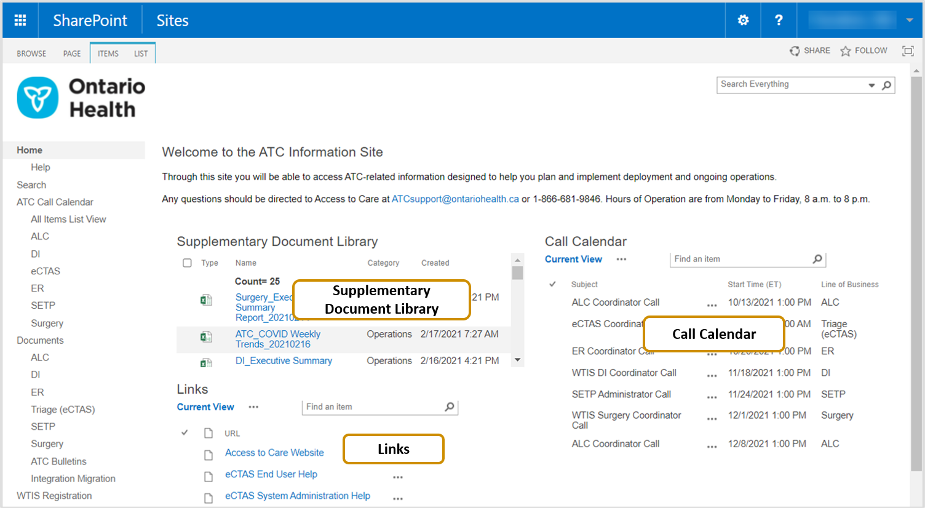This screenshot has width=925, height=508.
Task: Open the SharePoint app launcher grid
Action: coord(20,20)
